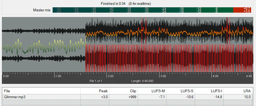Sort by the Clip column header
256x106 pixels.
(x=123, y=91)
